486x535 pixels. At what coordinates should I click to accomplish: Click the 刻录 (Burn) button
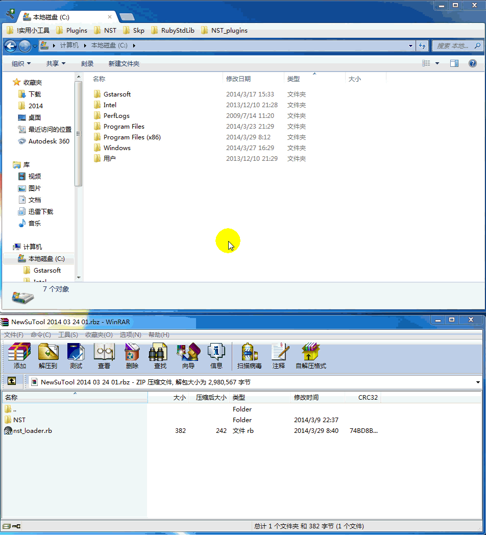[87, 63]
